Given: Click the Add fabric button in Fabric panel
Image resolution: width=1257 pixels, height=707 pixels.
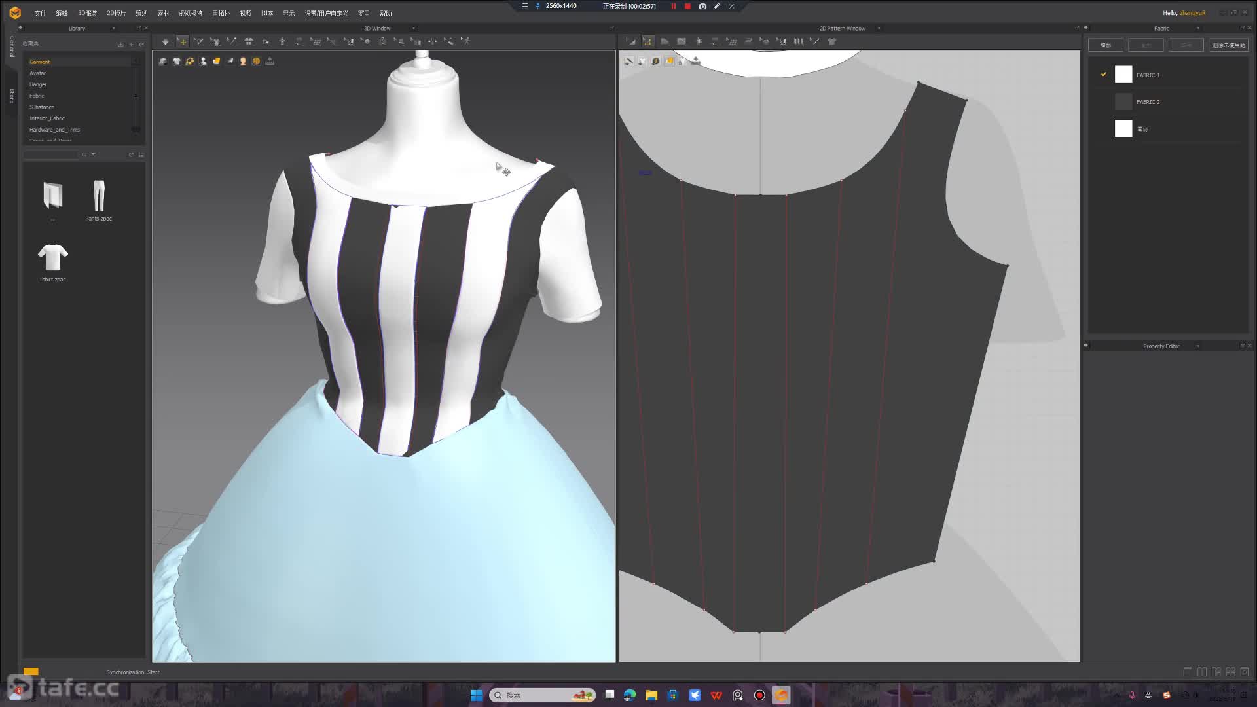Looking at the screenshot, I should 1106,45.
